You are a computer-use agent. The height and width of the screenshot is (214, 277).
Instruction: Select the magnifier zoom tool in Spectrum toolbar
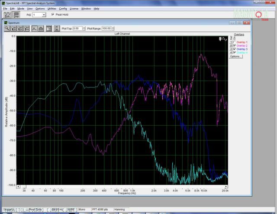point(7,29)
